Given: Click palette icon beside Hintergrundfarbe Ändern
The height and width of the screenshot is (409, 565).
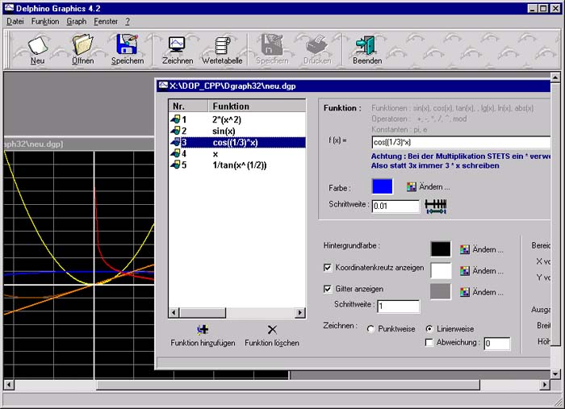Looking at the screenshot, I should pos(465,249).
